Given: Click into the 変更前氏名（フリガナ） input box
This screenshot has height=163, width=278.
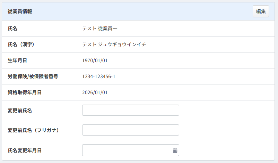Looking at the screenshot, I should [x=130, y=130].
